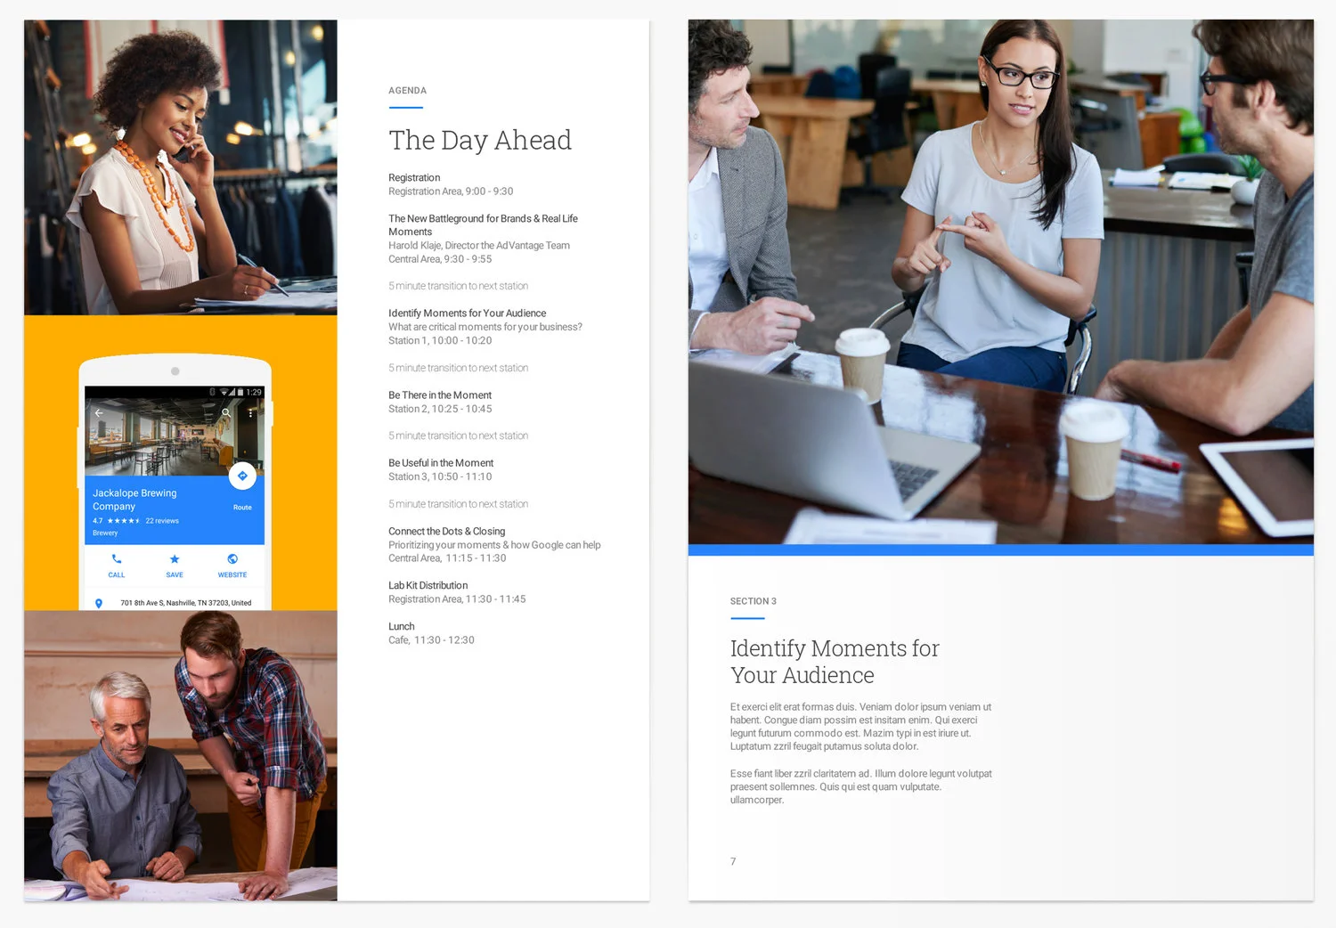This screenshot has height=928, width=1336.
Task: Tap the location pin beside the address
Action: coord(99,603)
